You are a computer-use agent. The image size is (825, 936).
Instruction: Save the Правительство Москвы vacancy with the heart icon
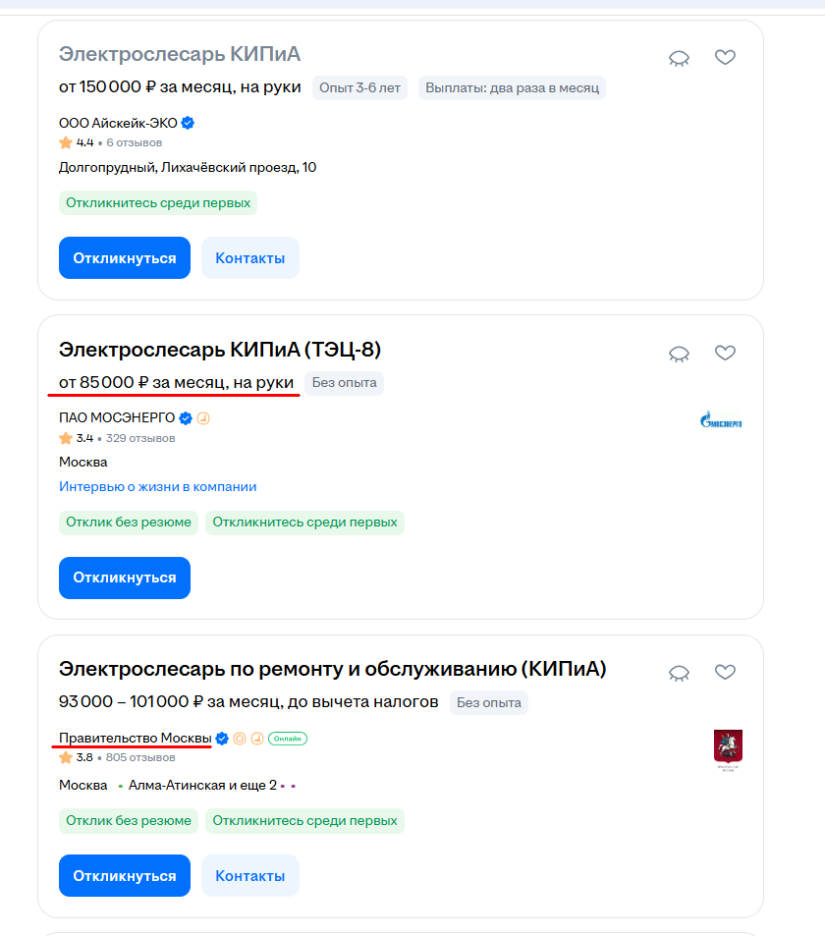[725, 672]
